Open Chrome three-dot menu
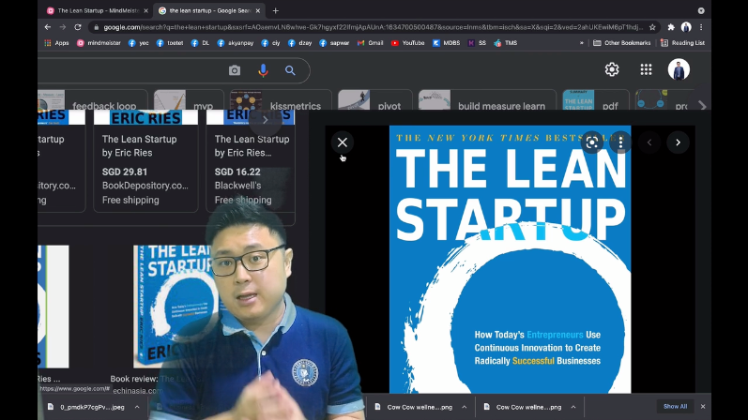This screenshot has width=748, height=420. 701,27
